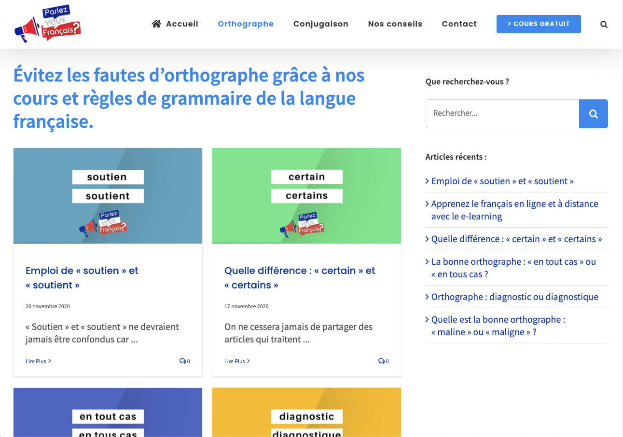Open the soutien et soutient article title link

click(x=82, y=277)
